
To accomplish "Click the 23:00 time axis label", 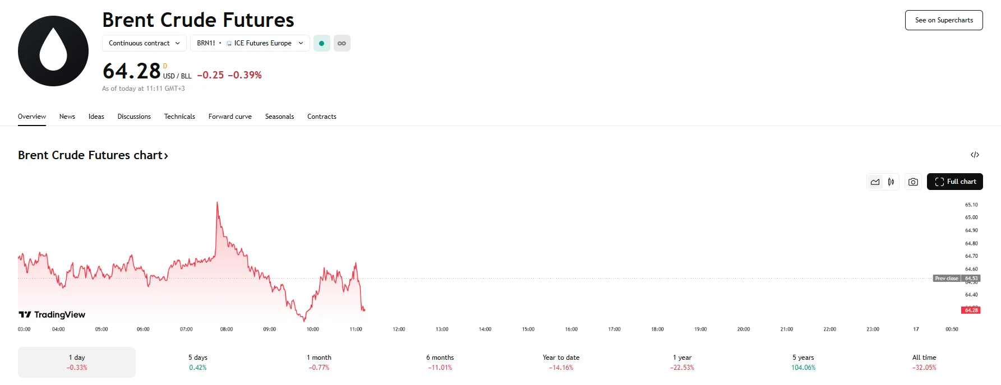I will click(873, 330).
